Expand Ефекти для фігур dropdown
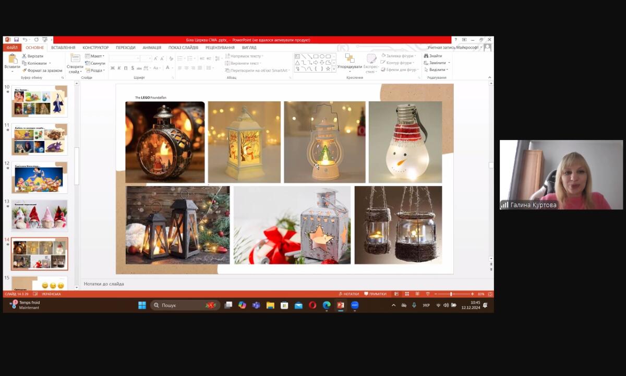This screenshot has width=626, height=376. [400, 69]
